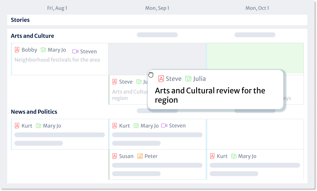Click the writer icon beside Kurt in the September card
Image resolution: width=317 pixels, height=191 pixels.
click(x=115, y=126)
